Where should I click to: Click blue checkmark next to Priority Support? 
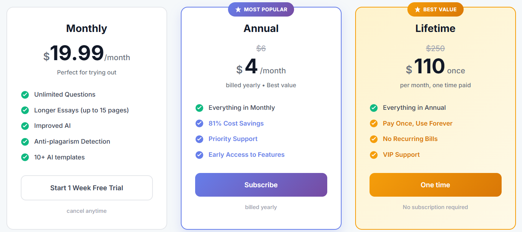tap(199, 139)
